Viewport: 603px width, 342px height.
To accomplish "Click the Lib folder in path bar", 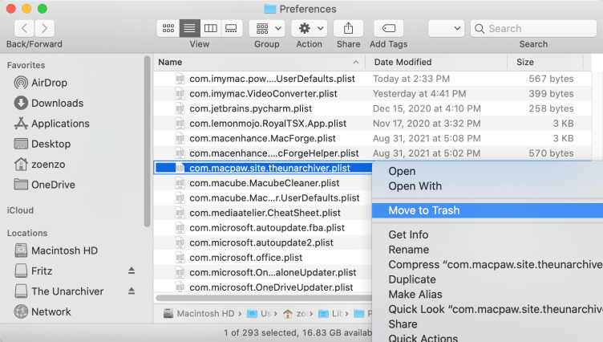I will (332, 313).
